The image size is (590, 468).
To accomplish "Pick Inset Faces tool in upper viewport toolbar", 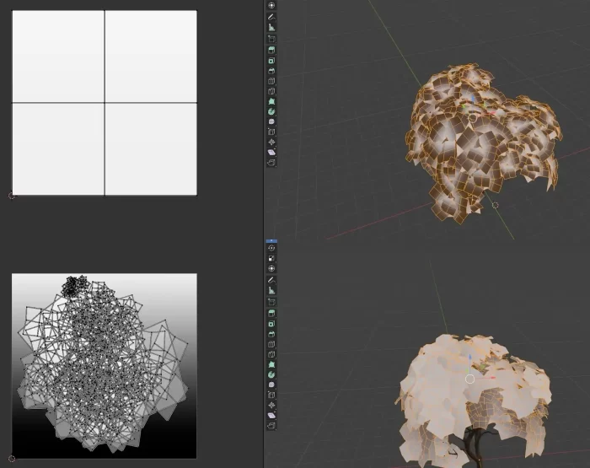I will click(271, 60).
